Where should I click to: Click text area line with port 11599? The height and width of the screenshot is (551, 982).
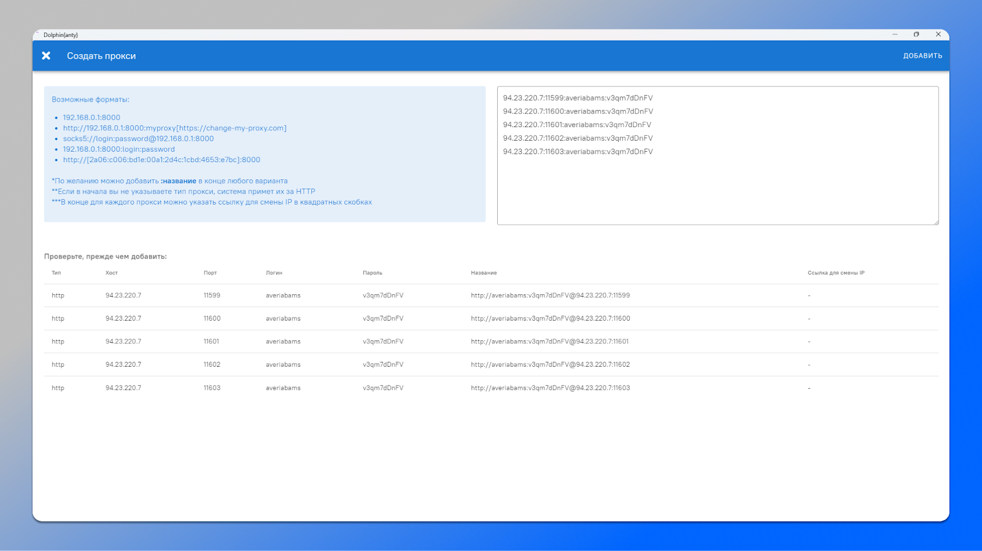578,98
